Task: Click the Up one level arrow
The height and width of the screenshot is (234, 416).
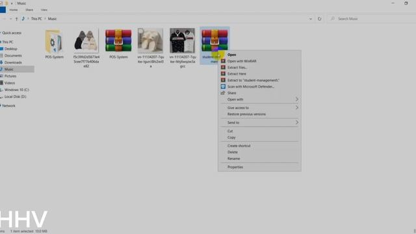Action: tap(17, 19)
